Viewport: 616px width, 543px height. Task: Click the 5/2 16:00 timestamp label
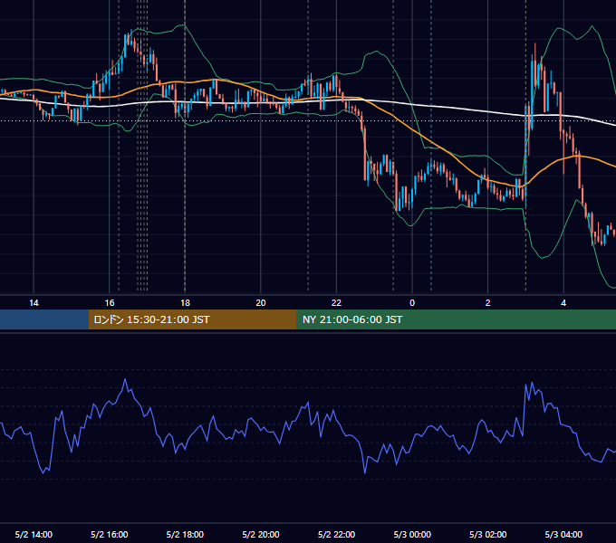(x=110, y=534)
